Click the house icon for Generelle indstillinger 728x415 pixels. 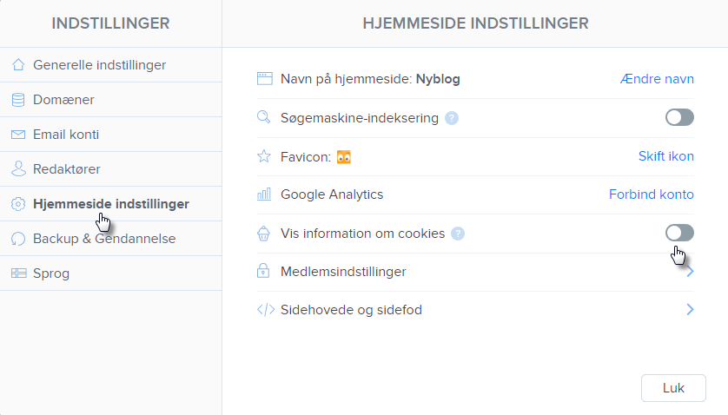(18, 65)
